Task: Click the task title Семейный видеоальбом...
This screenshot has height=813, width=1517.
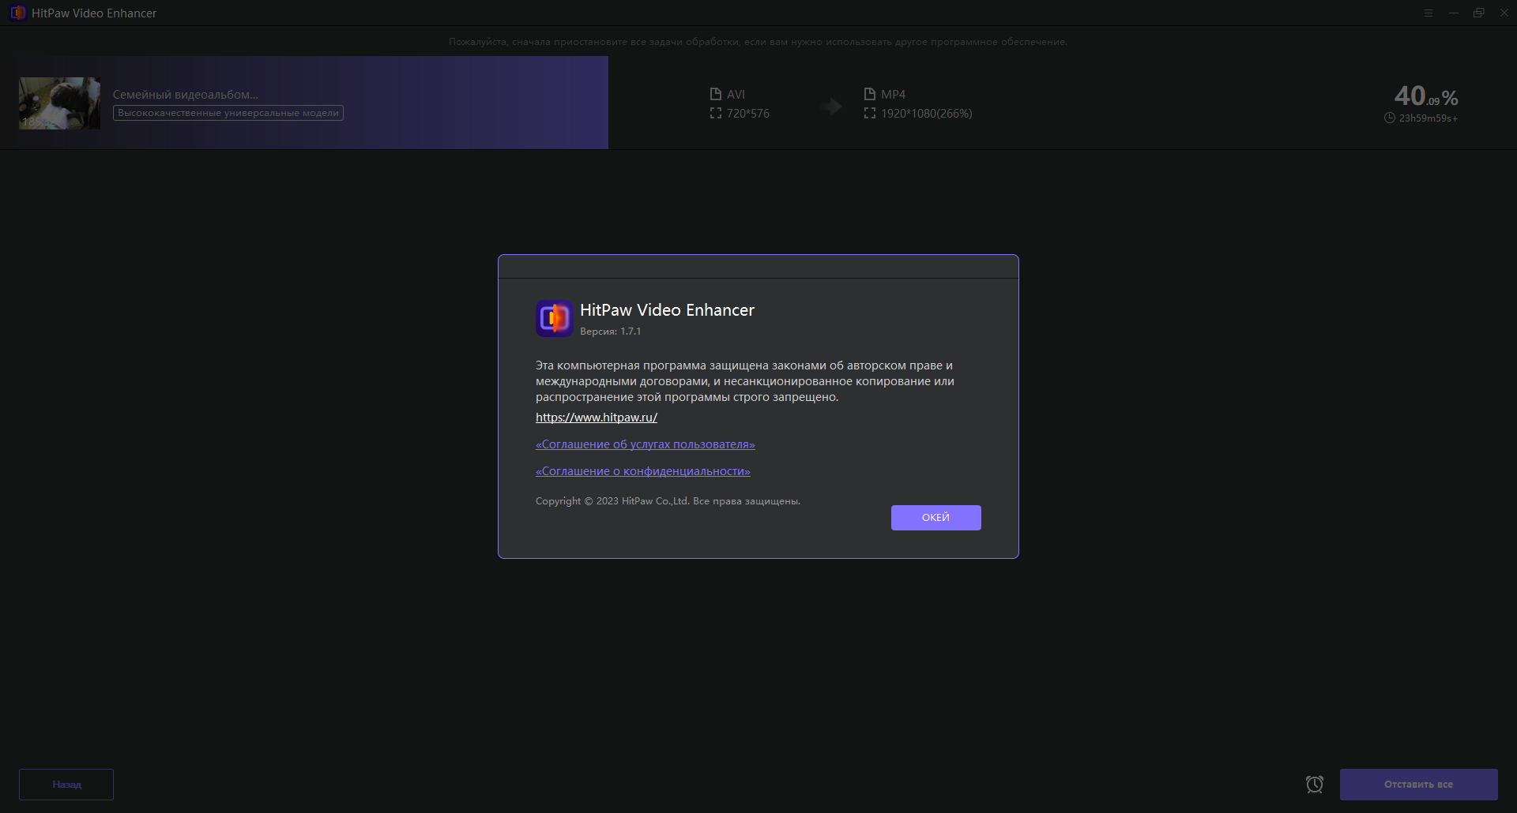Action: (x=186, y=95)
